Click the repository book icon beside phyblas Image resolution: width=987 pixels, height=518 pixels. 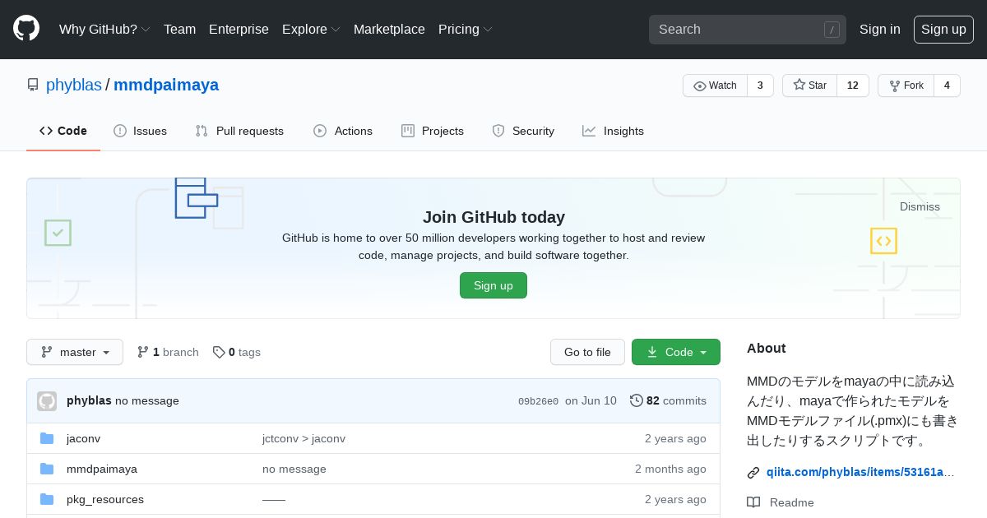pos(33,85)
